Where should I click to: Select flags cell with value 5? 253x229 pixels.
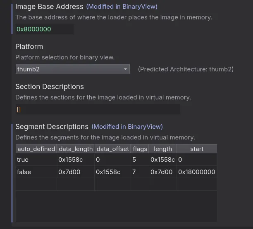(x=140, y=160)
